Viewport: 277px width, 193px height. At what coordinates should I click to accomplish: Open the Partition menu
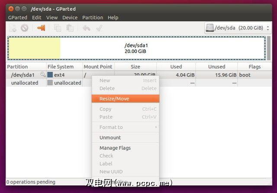(x=93, y=17)
